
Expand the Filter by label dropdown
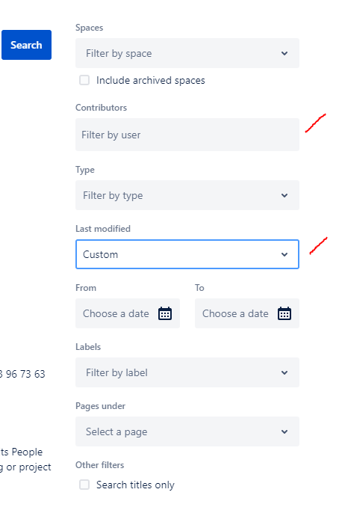click(187, 372)
